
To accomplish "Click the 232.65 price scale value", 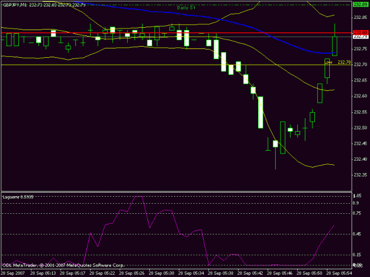I will (361, 80).
